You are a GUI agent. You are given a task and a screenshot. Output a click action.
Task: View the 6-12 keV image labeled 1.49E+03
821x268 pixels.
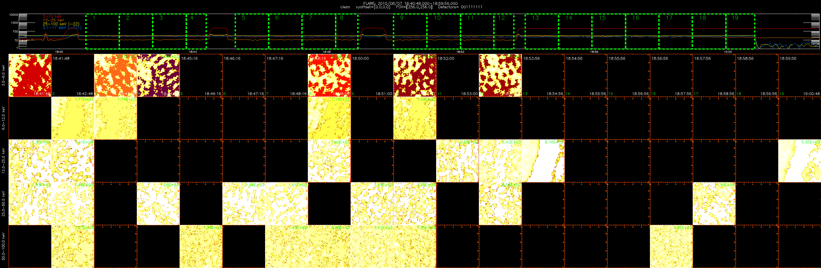415,118
